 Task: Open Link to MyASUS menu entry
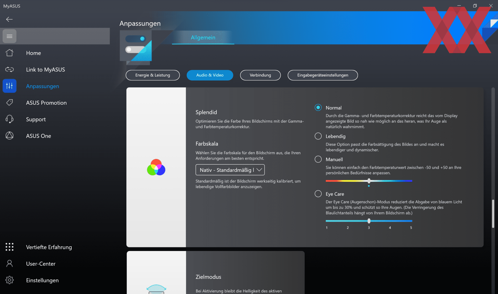click(x=45, y=69)
